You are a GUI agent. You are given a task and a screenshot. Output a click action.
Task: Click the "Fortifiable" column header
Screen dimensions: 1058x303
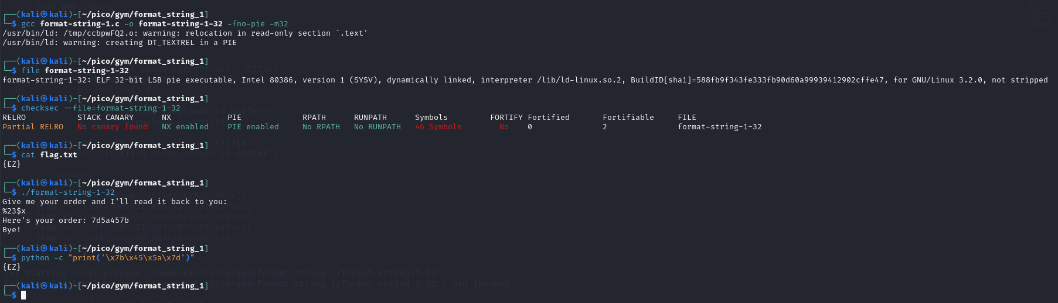click(x=628, y=118)
